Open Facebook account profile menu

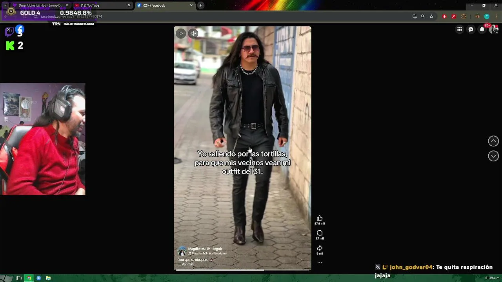click(x=494, y=29)
